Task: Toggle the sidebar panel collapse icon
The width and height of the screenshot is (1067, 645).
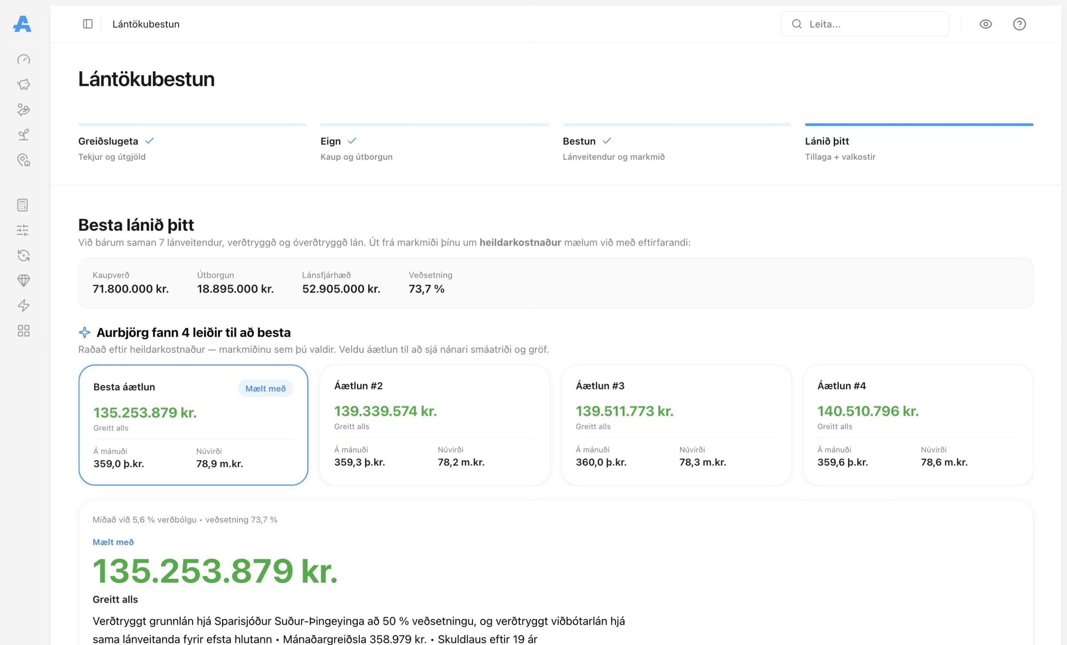Action: [88, 24]
